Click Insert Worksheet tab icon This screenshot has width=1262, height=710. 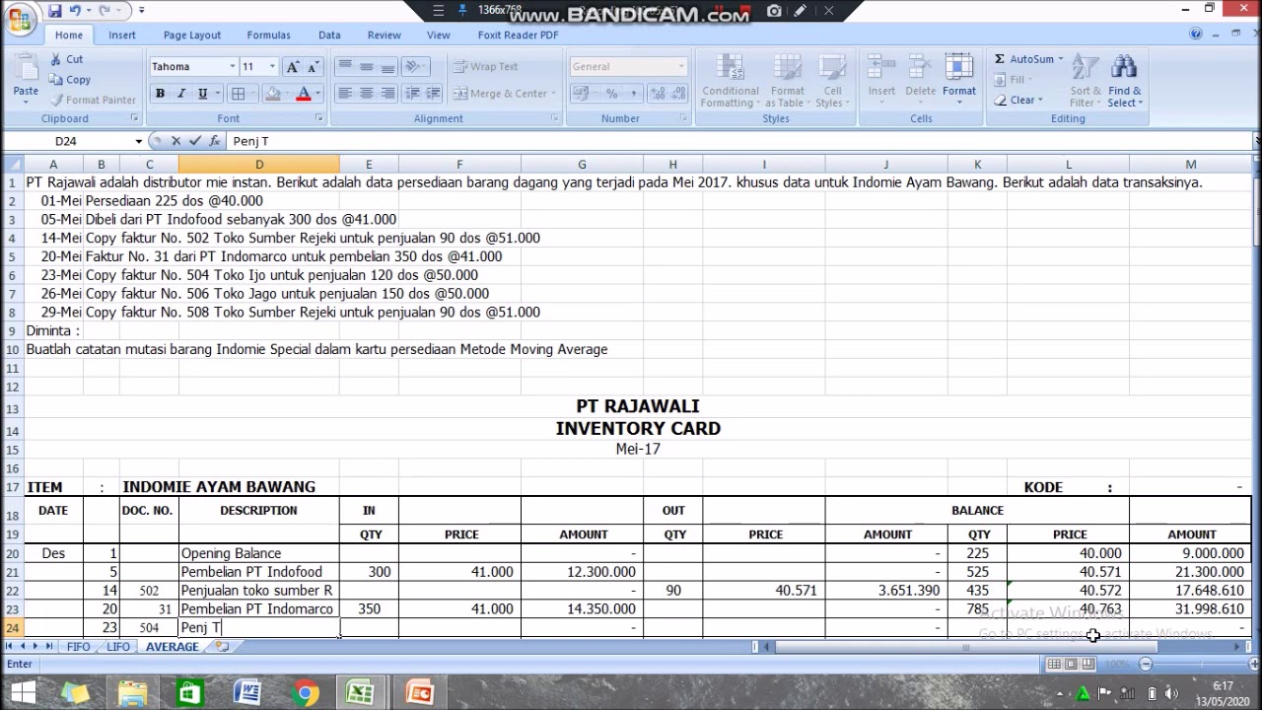(x=222, y=647)
